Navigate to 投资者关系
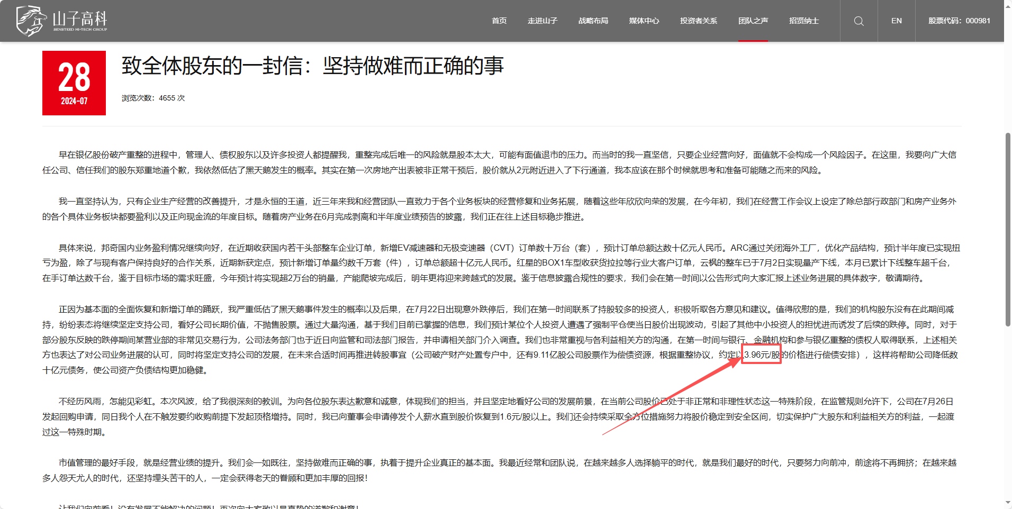The image size is (1012, 509). point(699,21)
